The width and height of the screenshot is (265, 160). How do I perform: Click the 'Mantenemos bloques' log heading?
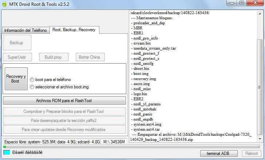tap(152, 18)
